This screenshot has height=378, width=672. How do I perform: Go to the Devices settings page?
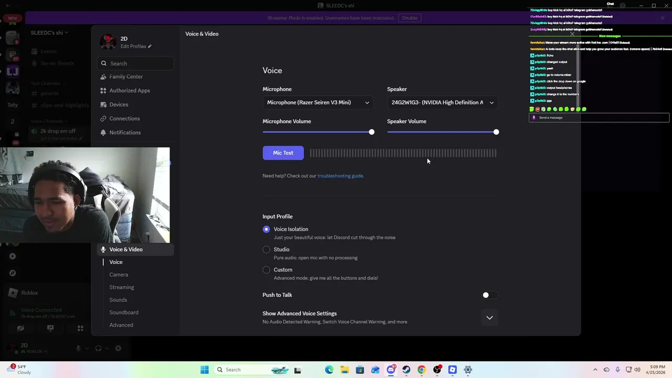click(135, 104)
